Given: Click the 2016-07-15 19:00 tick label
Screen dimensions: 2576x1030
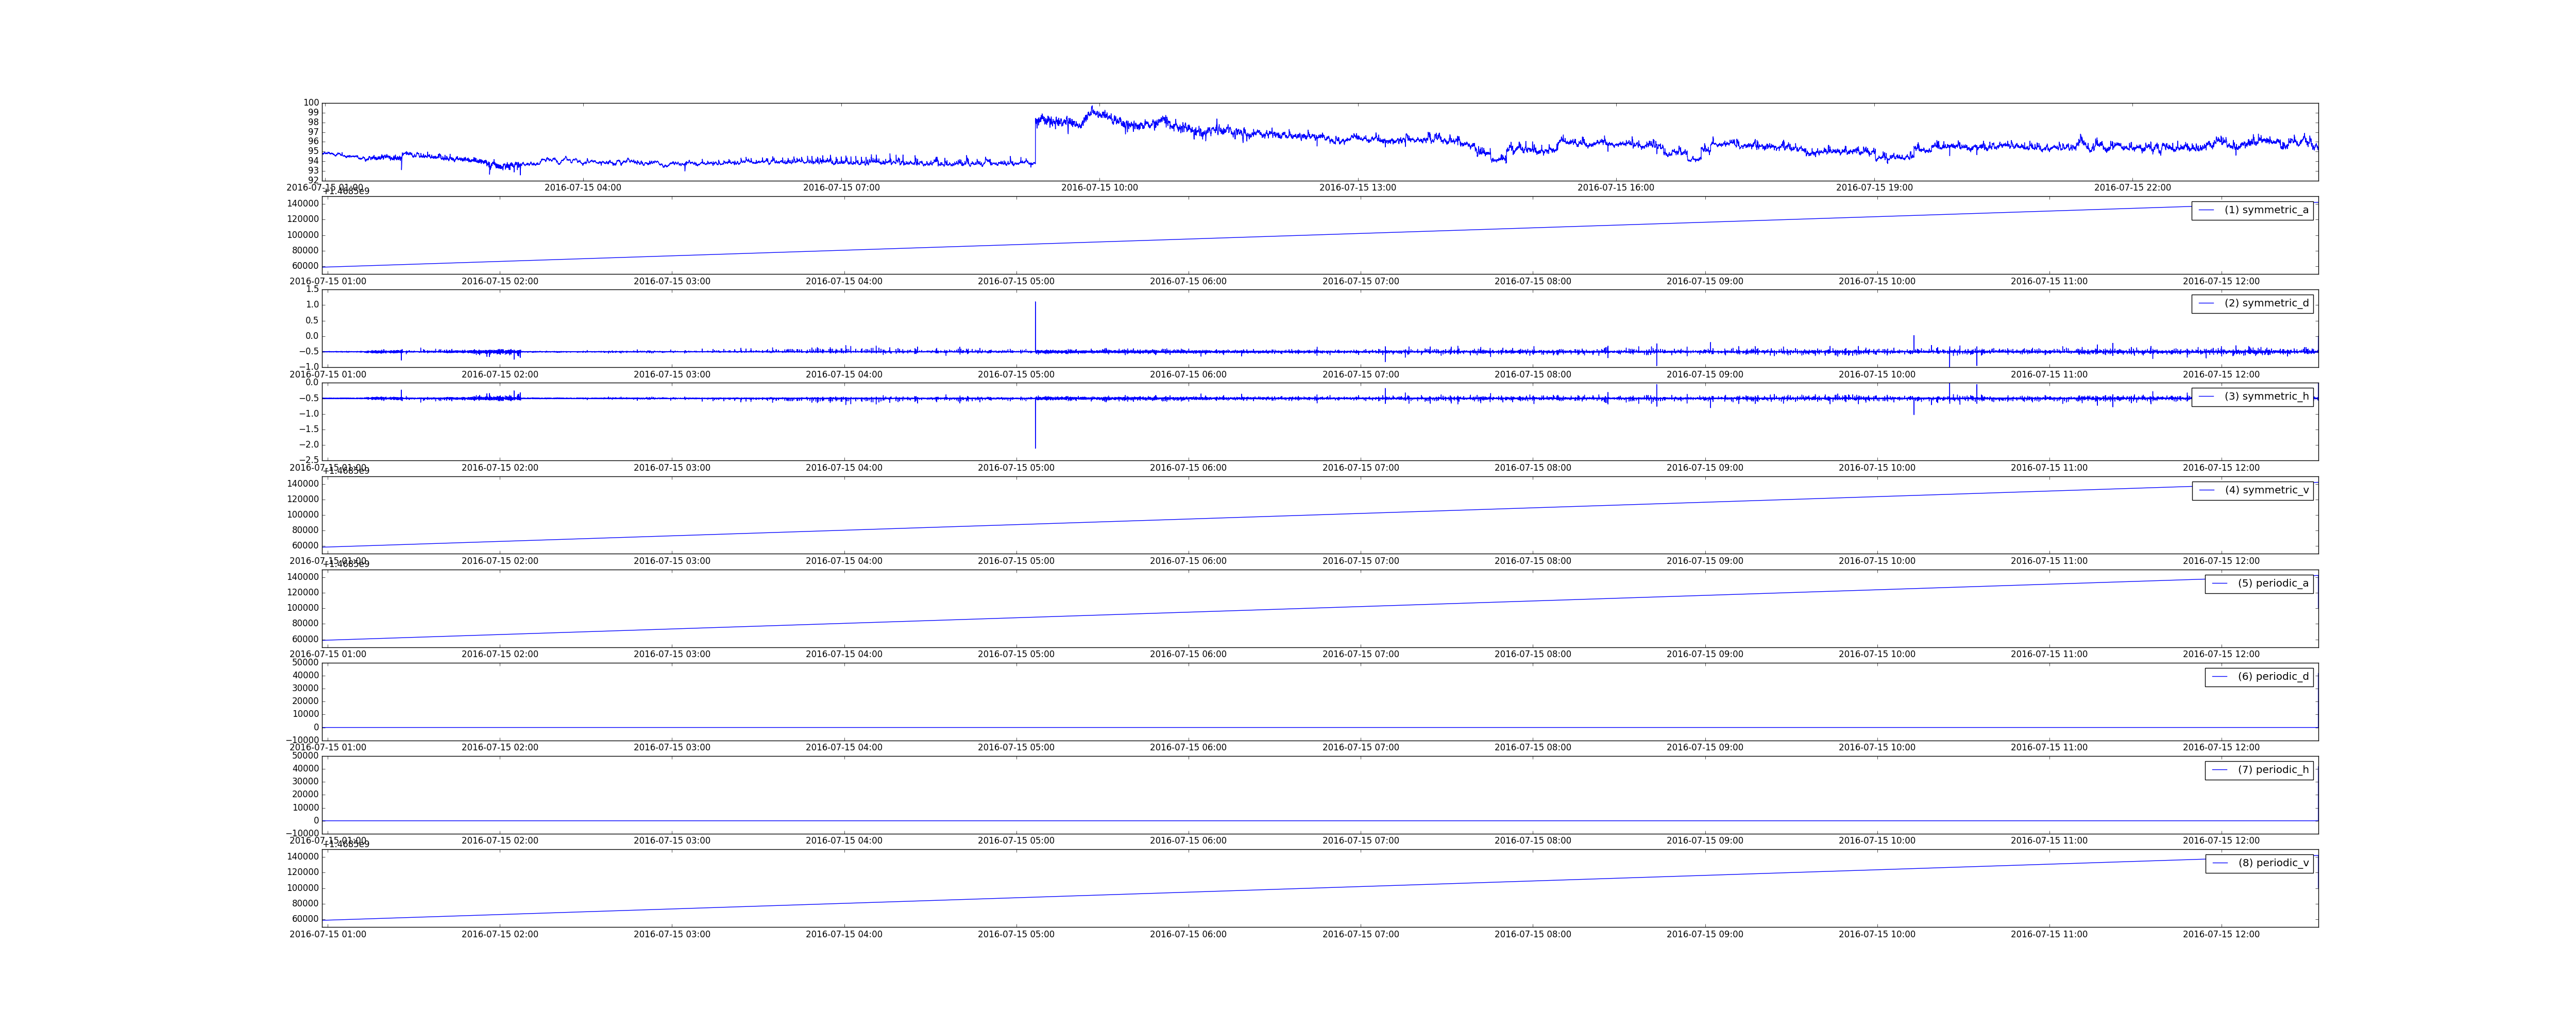Looking at the screenshot, I should click(x=1874, y=188).
